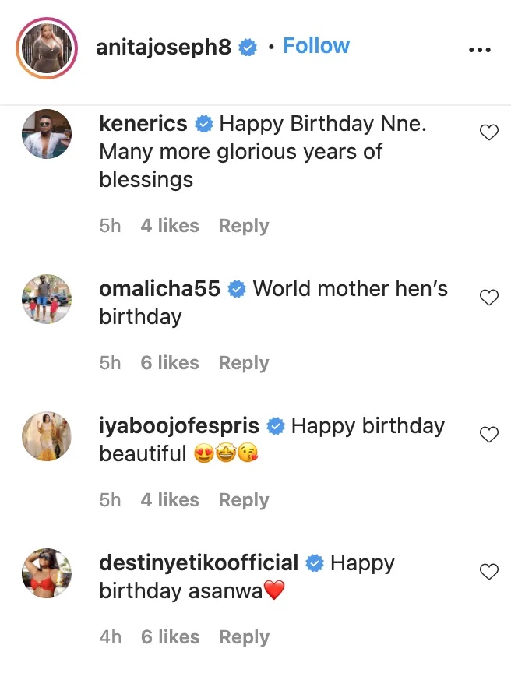
Task: Click the verified badge next to anitajoseph8
Action: click(x=248, y=48)
